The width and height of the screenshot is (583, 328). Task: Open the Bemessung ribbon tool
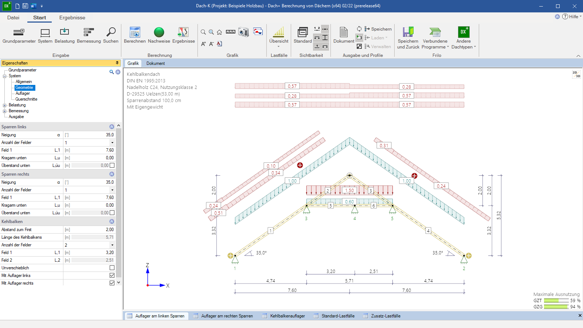pos(89,35)
